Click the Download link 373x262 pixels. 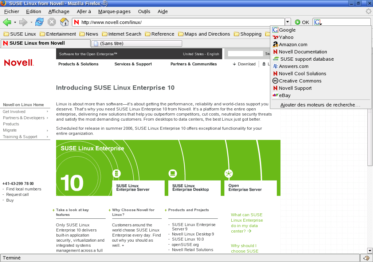pyautogui.click(x=244, y=64)
